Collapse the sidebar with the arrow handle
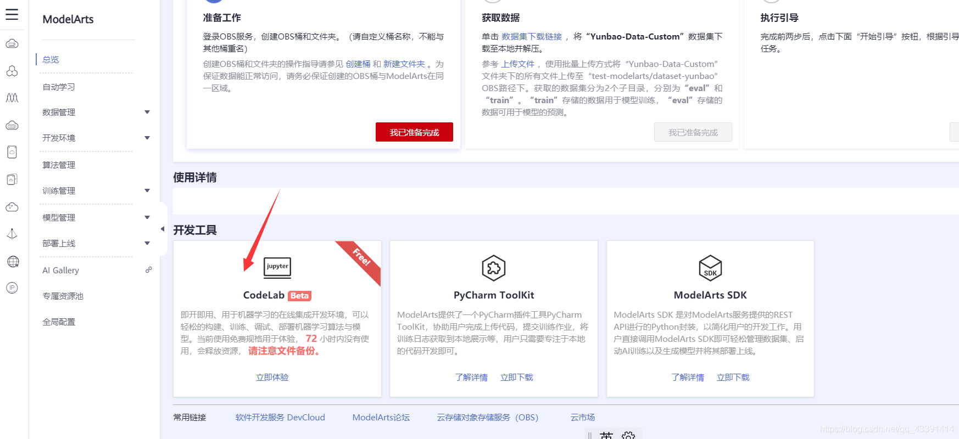 pyautogui.click(x=163, y=229)
